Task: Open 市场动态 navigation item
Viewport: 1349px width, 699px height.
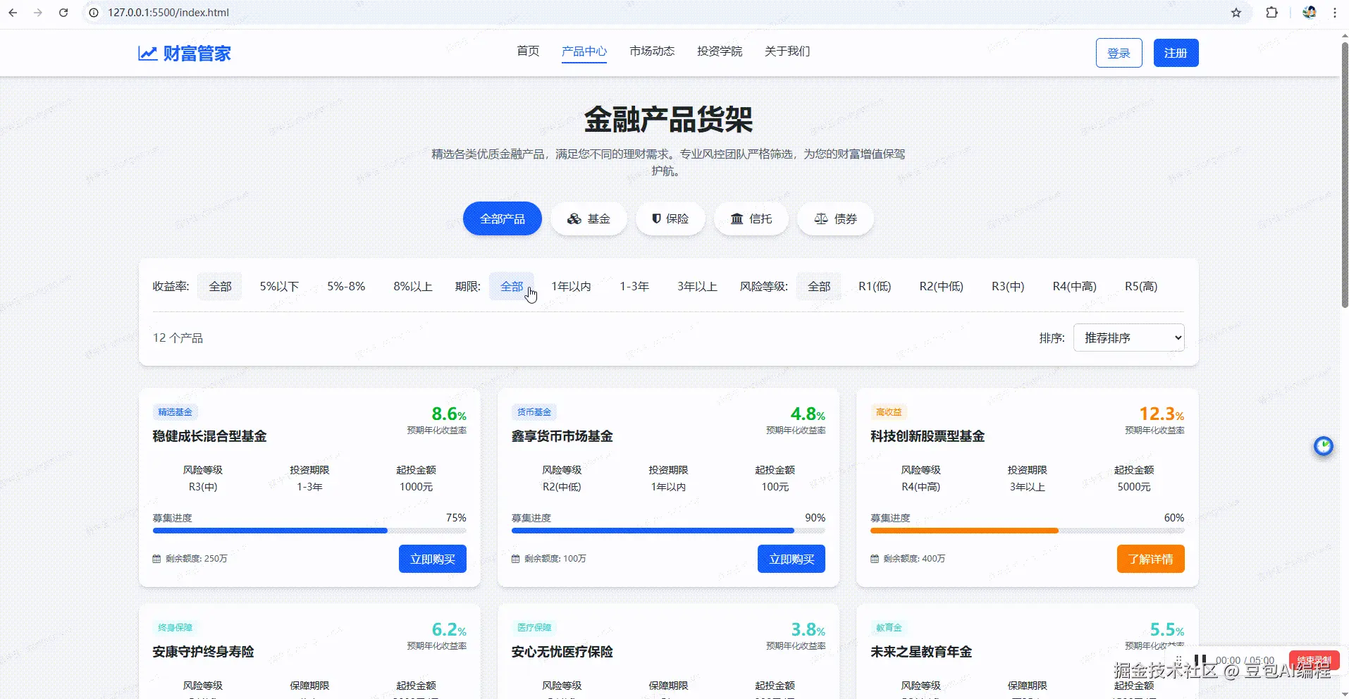Action: [x=652, y=51]
